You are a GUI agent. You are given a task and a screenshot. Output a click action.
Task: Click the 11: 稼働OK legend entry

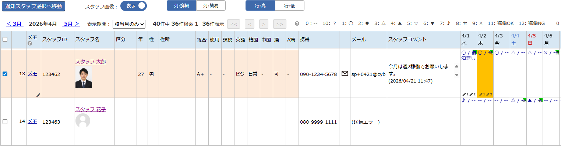point(501,23)
